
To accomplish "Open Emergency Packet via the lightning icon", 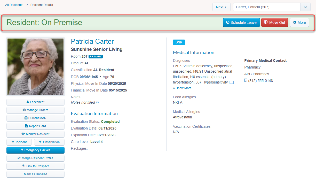I will 22,150.
